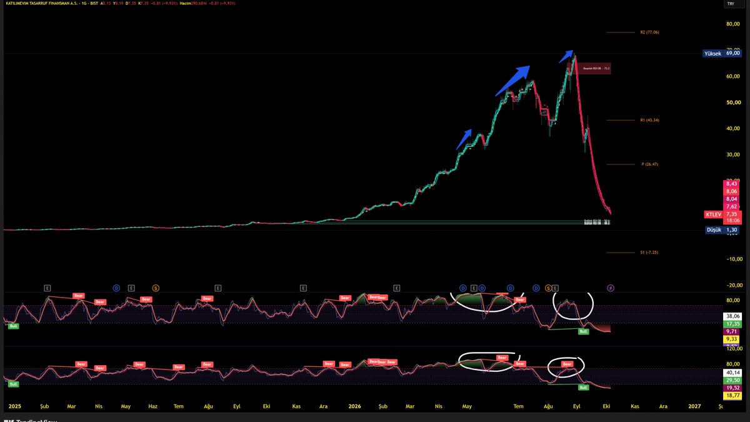Viewport: 750px width, 422px height.
Task: Click the earnings E marker above Ağu 2025
Action: click(x=217, y=288)
